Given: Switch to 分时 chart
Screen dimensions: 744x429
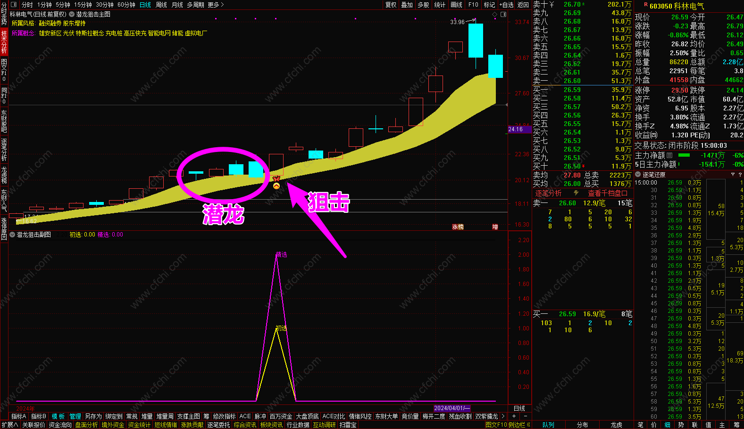Looking at the screenshot, I should pyautogui.click(x=27, y=5).
